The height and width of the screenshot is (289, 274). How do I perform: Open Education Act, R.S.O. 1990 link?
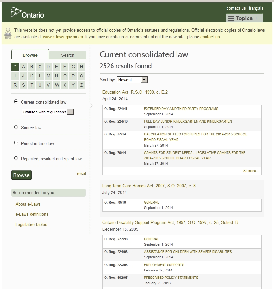click(135, 92)
